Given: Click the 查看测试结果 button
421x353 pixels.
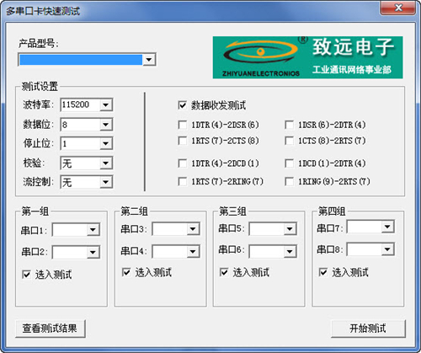Looking at the screenshot, I should pyautogui.click(x=51, y=329).
